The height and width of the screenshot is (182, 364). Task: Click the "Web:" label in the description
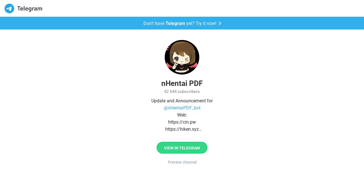(x=182, y=115)
